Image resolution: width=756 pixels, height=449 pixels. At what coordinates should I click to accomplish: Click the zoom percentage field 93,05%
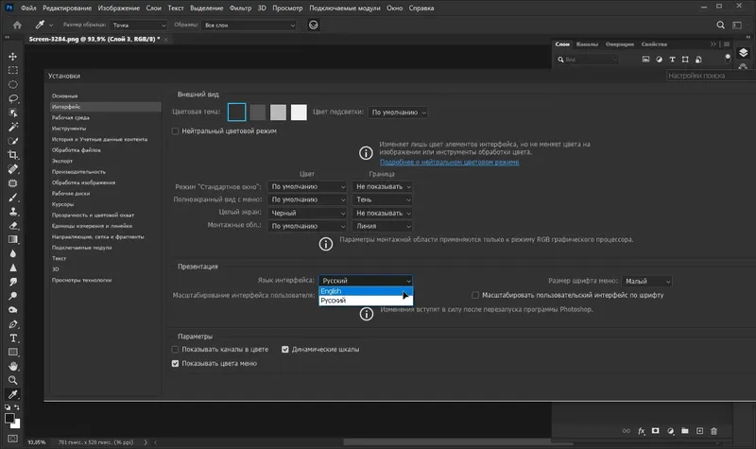coord(37,442)
